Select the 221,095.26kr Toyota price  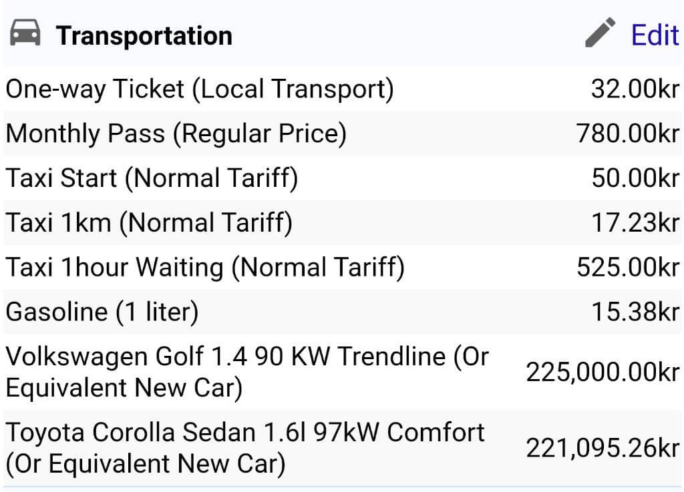click(x=603, y=448)
